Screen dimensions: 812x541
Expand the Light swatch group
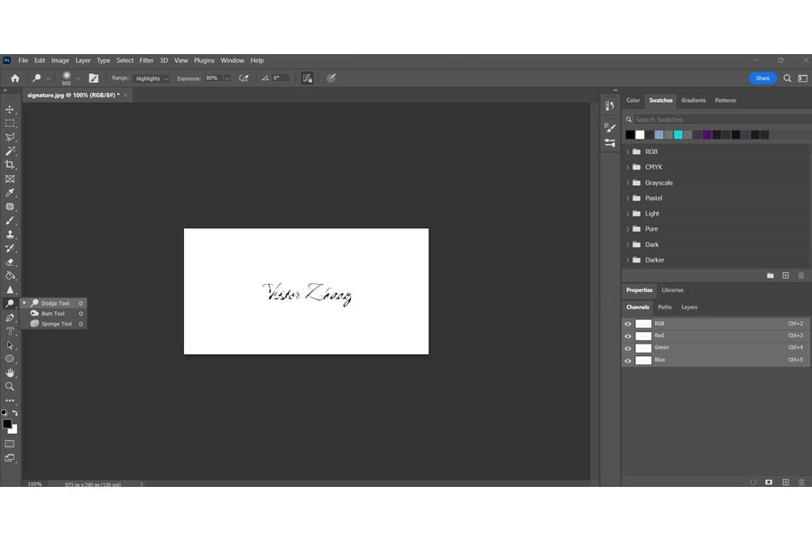pyautogui.click(x=628, y=214)
